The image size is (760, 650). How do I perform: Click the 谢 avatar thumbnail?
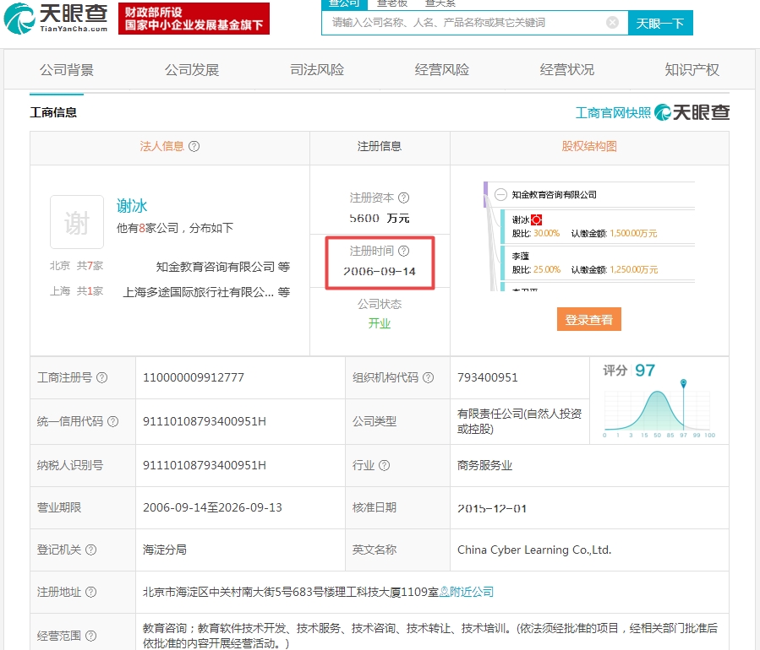click(77, 222)
